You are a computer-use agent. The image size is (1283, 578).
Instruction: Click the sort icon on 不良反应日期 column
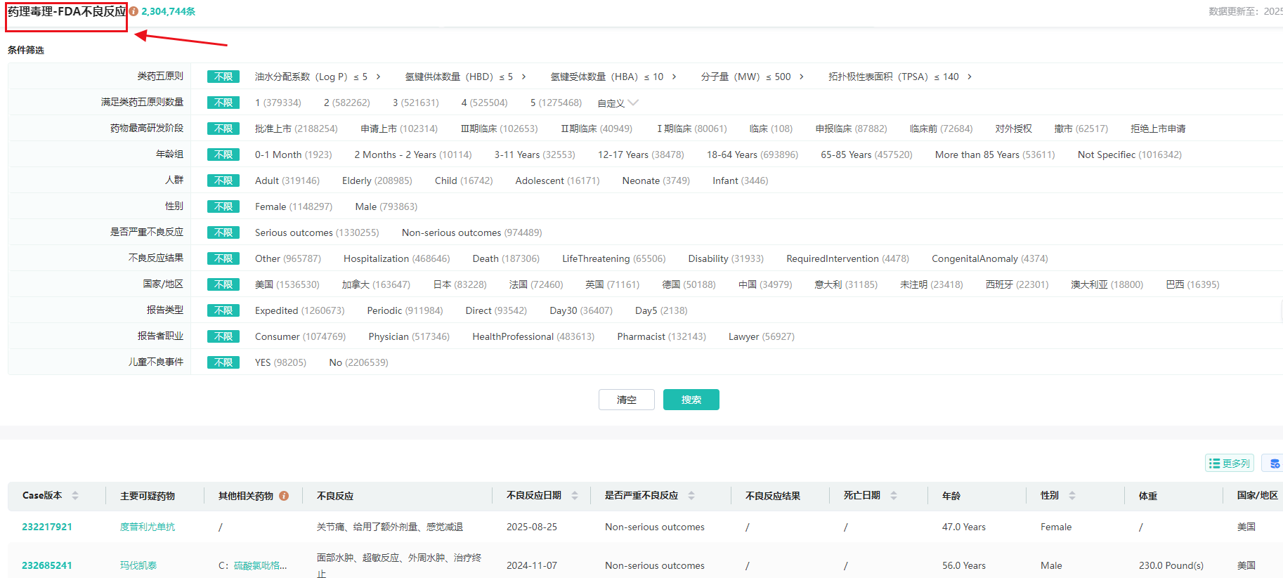[575, 496]
